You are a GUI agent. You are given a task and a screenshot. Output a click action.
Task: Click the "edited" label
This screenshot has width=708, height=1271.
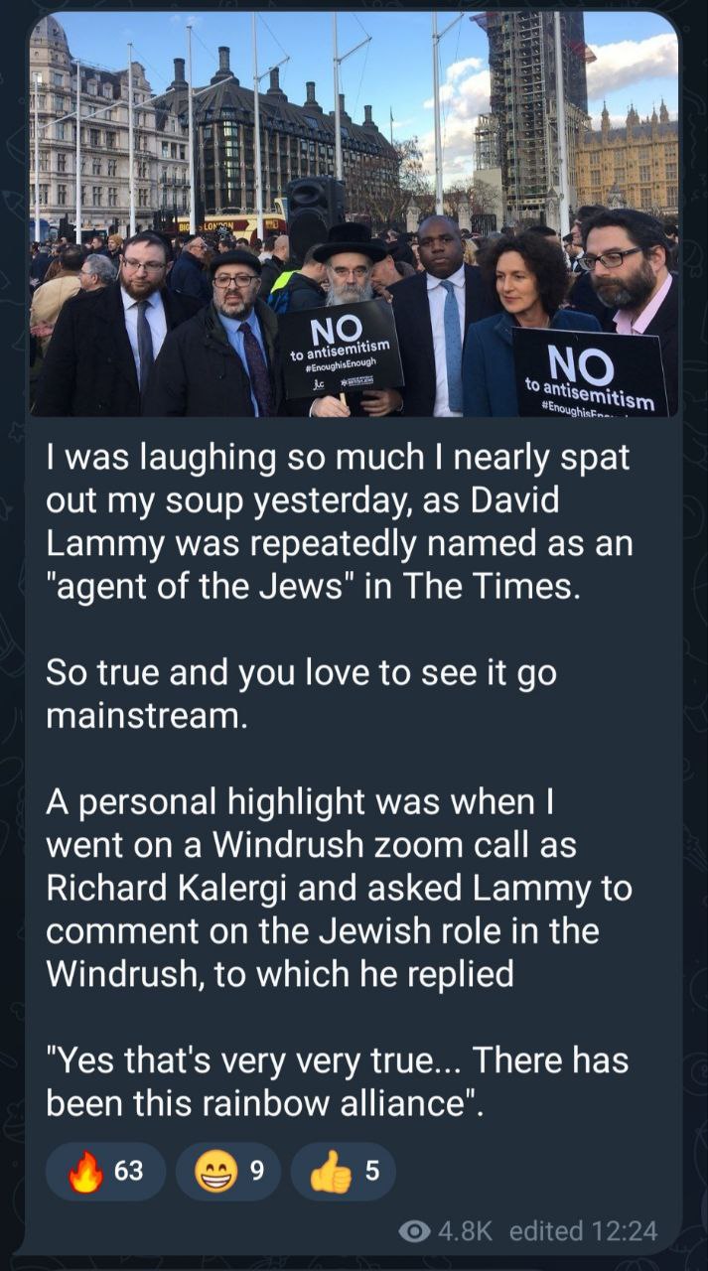coord(546,1231)
